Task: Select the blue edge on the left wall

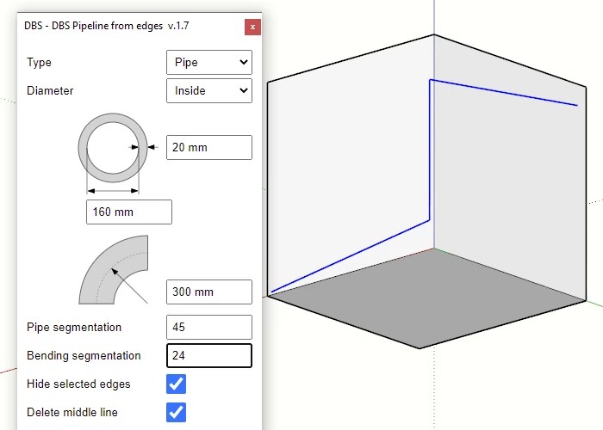Action: (351, 256)
